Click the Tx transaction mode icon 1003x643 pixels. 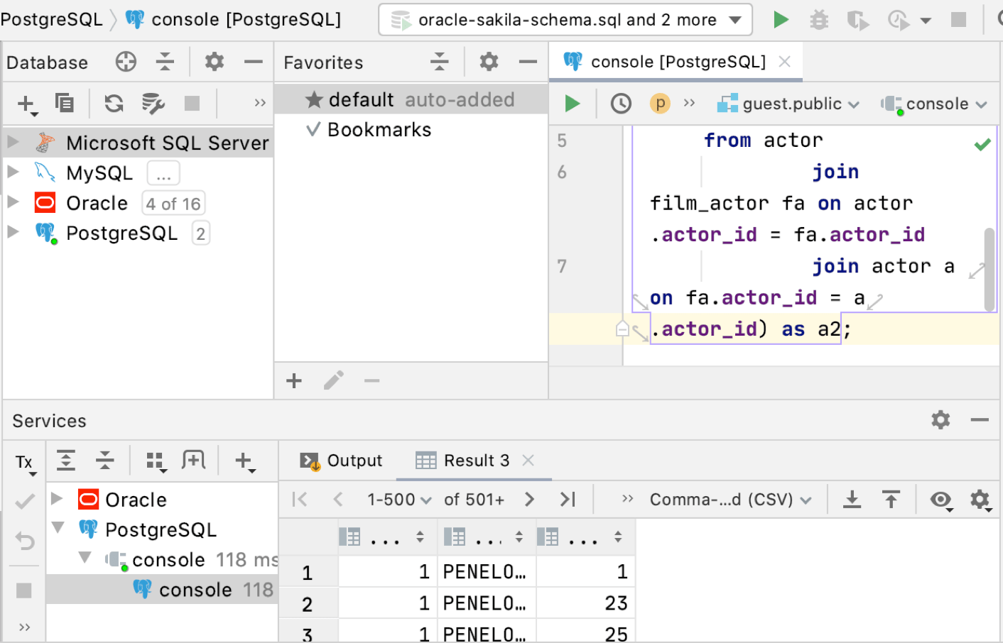click(25, 463)
